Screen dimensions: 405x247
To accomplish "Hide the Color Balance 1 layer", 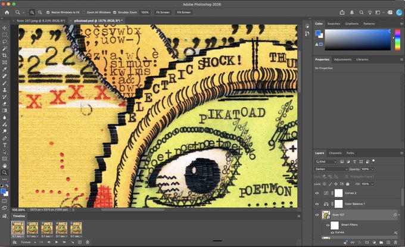I will click(x=317, y=204).
